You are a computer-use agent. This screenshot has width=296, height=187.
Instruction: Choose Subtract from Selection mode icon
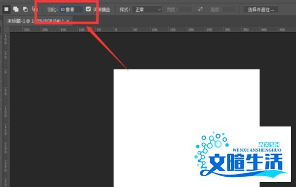point(25,9)
